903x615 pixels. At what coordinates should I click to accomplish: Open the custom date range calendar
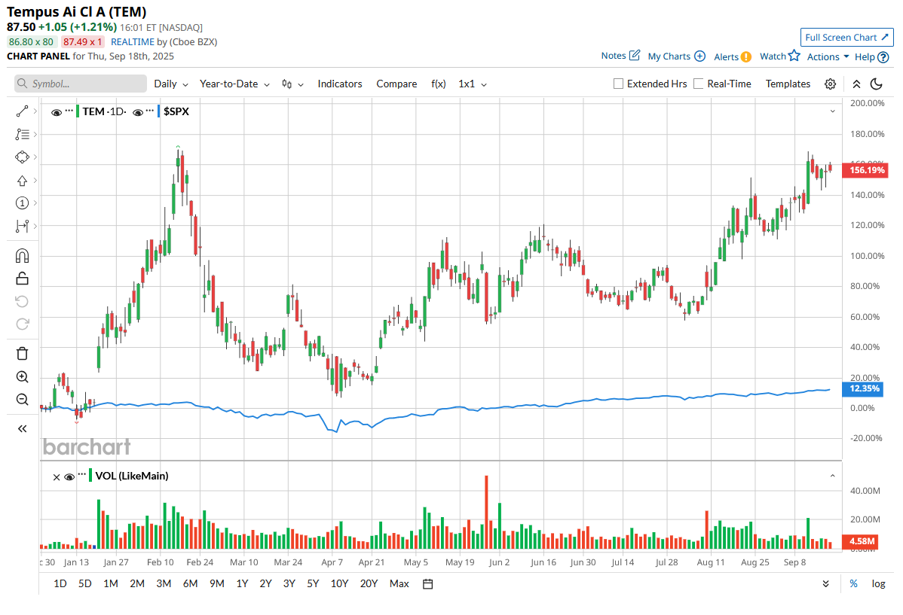pyautogui.click(x=428, y=584)
